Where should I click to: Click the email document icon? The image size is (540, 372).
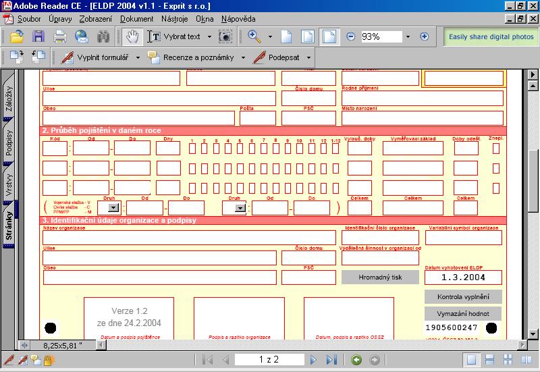[x=82, y=36]
